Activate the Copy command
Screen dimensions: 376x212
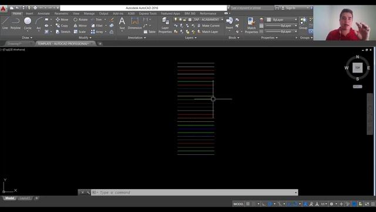pyautogui.click(x=62, y=25)
